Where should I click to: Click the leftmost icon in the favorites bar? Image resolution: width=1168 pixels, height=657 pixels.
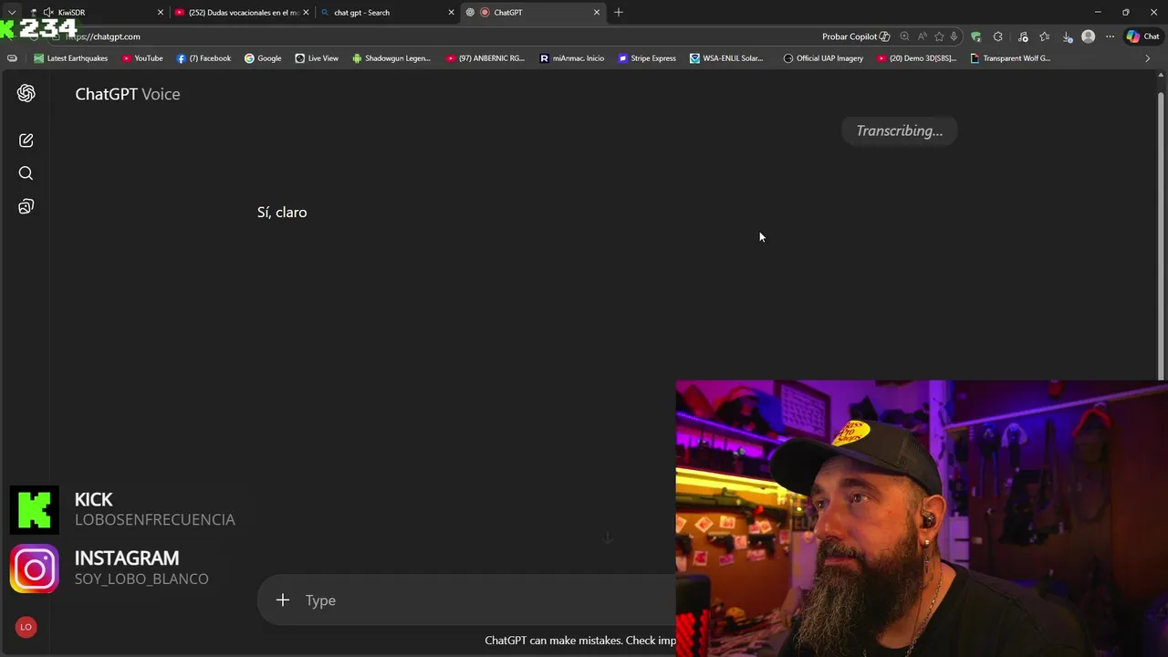tap(12, 58)
